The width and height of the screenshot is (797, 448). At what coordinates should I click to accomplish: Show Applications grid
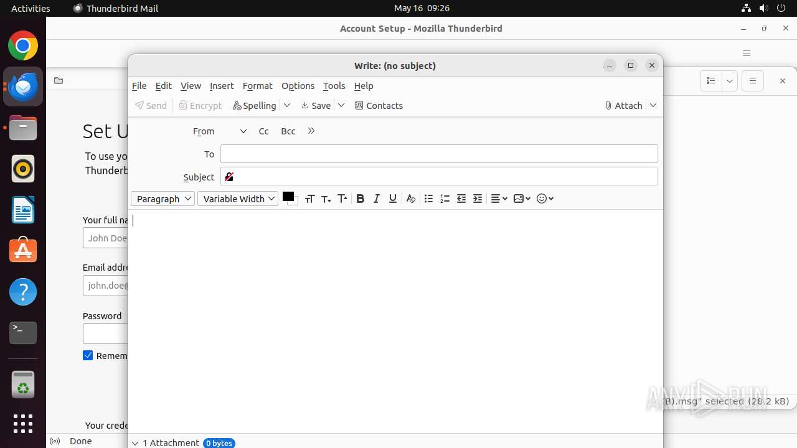tap(23, 424)
